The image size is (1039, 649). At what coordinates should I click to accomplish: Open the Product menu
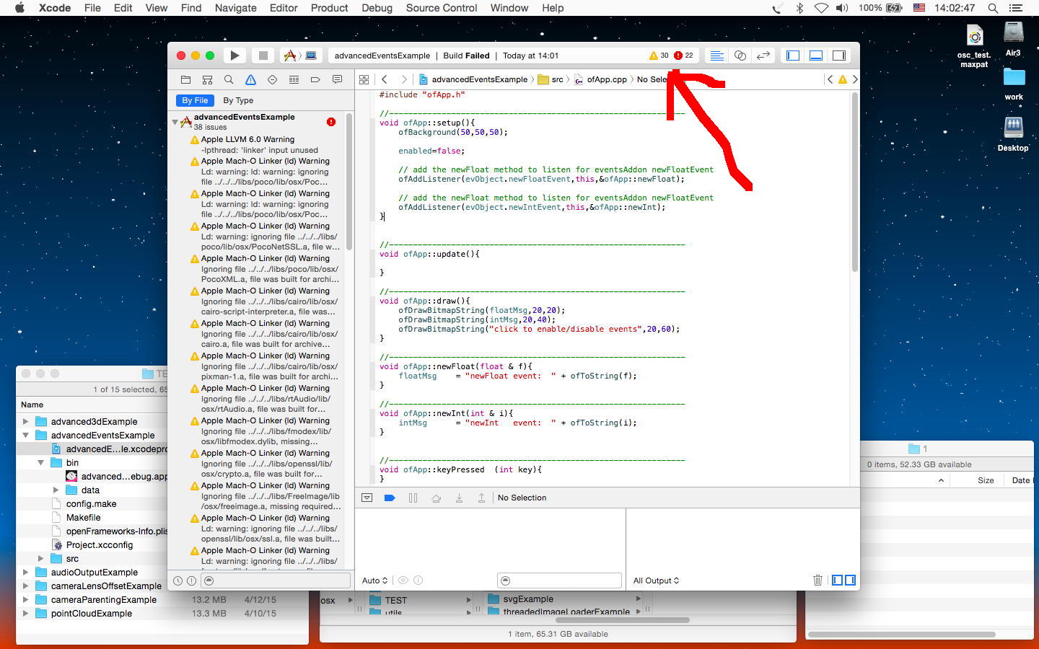(329, 8)
